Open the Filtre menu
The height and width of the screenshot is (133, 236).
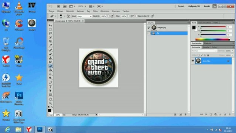click(95, 11)
